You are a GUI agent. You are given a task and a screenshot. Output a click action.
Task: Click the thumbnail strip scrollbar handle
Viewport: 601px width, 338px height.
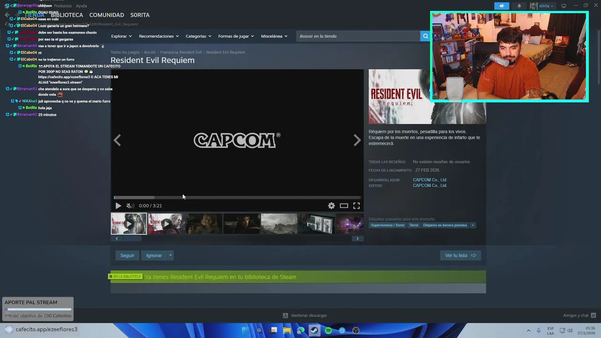coord(132,238)
